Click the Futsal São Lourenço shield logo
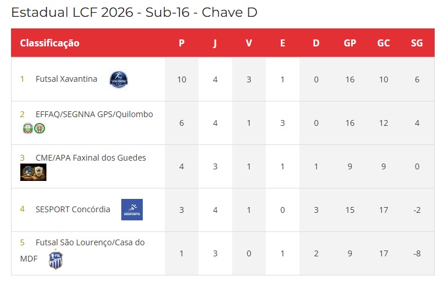 coord(56,260)
